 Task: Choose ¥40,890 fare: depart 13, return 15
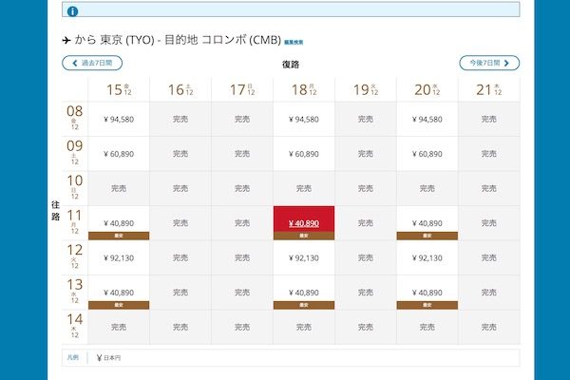click(119, 293)
